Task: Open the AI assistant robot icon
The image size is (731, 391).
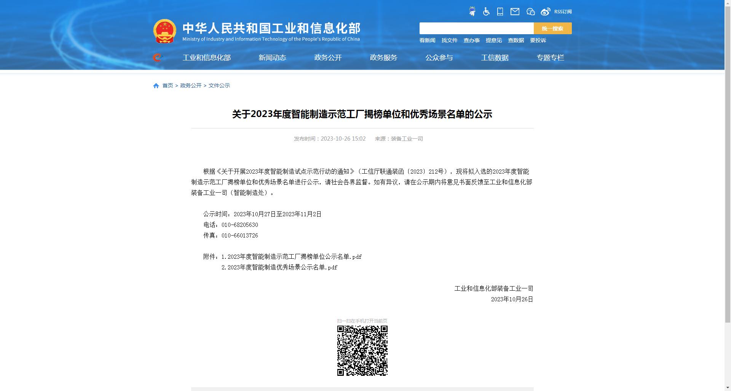Action: (x=472, y=11)
